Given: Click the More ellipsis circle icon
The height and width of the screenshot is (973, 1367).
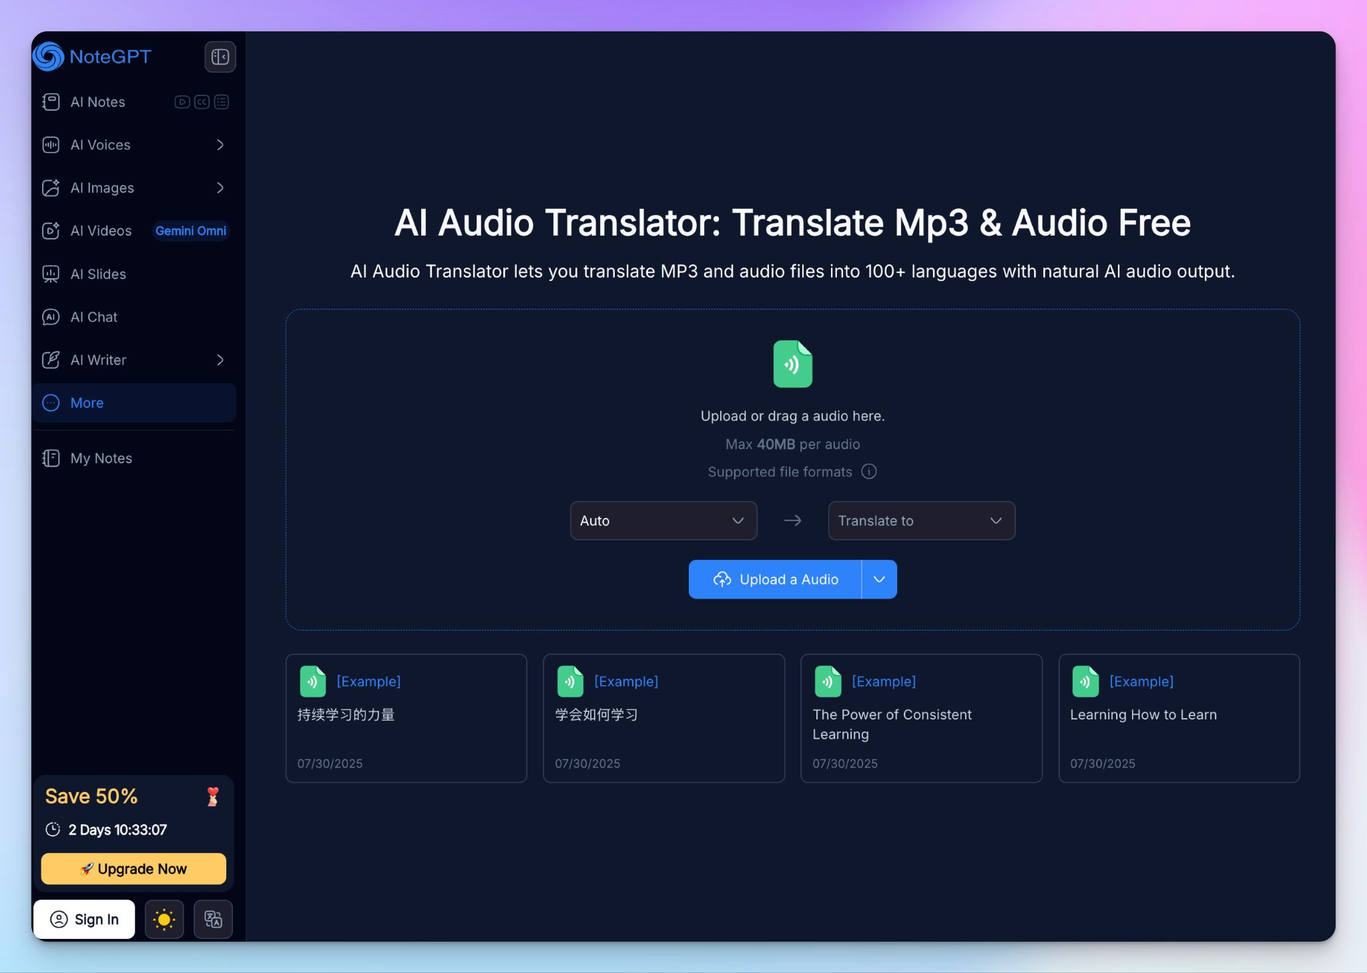Looking at the screenshot, I should 51,403.
